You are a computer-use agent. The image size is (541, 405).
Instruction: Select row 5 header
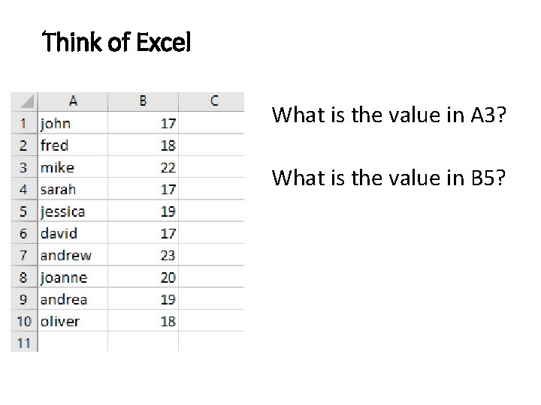(x=23, y=211)
